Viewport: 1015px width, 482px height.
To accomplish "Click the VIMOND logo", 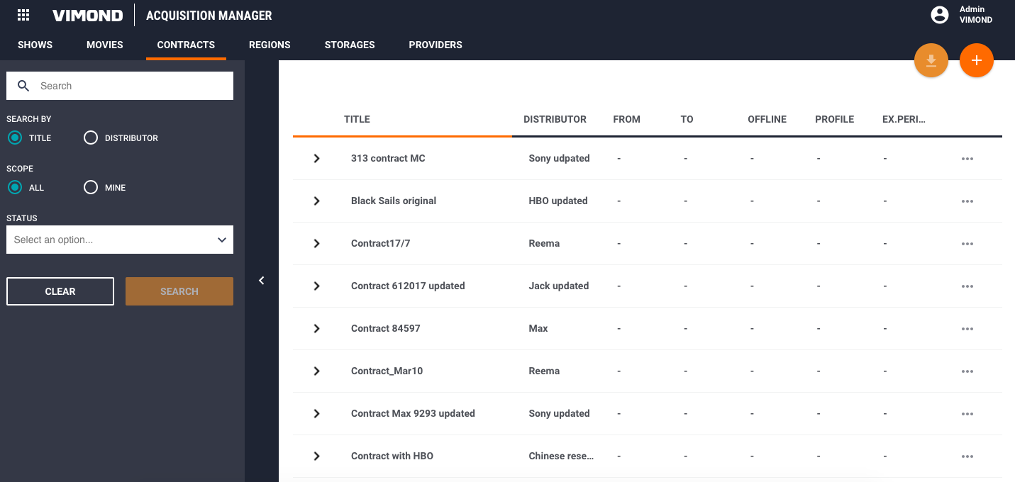I will [x=87, y=16].
